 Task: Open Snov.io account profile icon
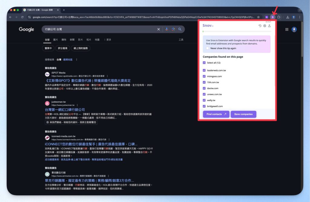[x=269, y=26]
